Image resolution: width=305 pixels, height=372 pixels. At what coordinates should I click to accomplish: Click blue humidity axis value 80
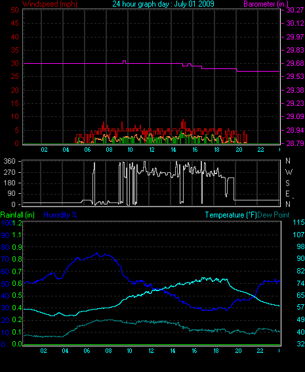[5, 247]
